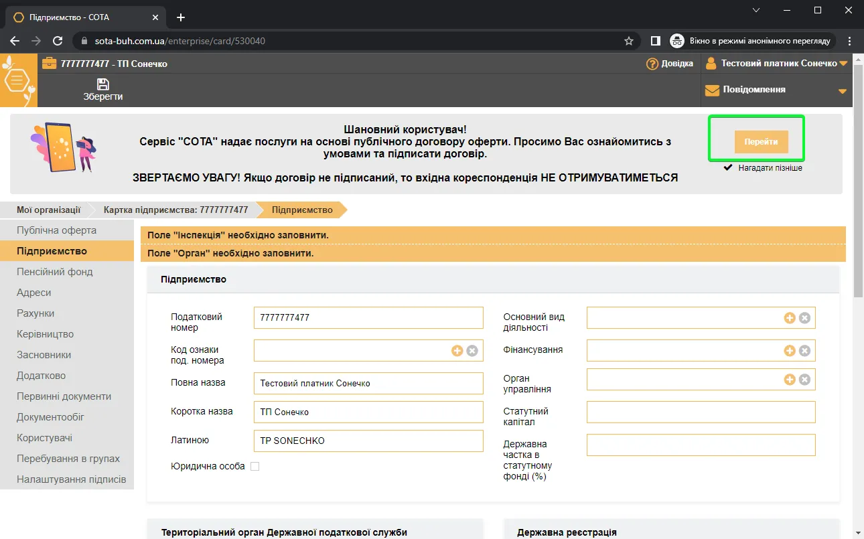Click the Підприємство - COTA browser tab
Screen dimensions: 864x539
[x=87, y=17]
